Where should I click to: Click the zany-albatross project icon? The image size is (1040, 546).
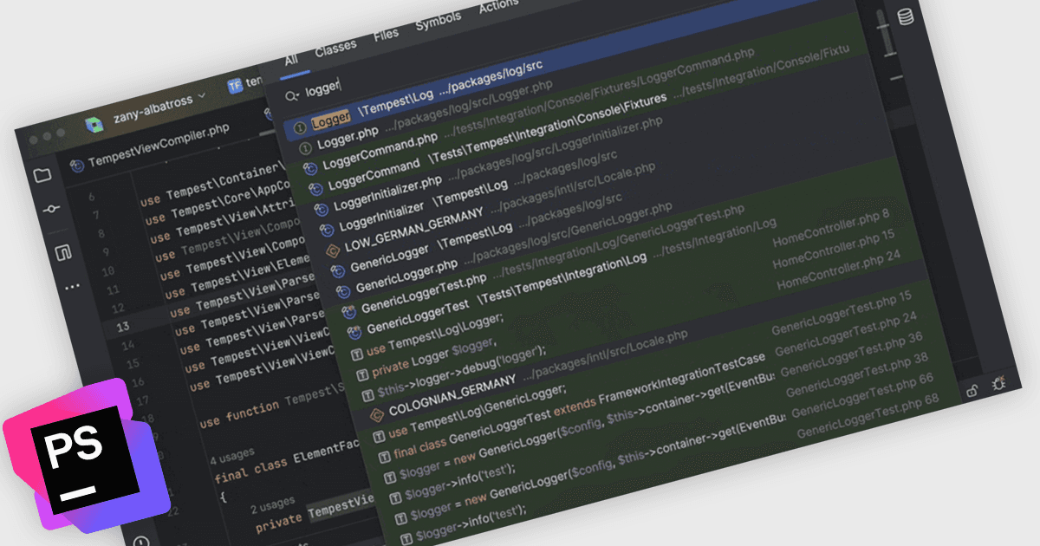pos(94,124)
